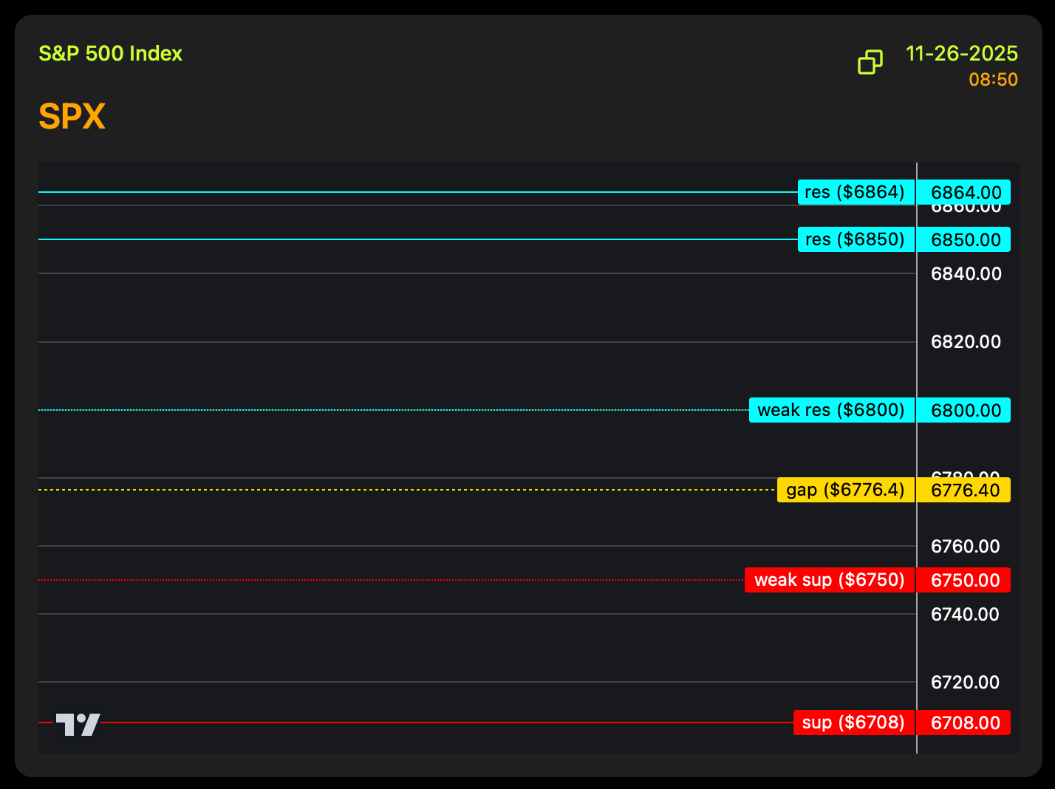Select the weak res ($6800) label
Image resolution: width=1055 pixels, height=789 pixels.
pos(831,410)
